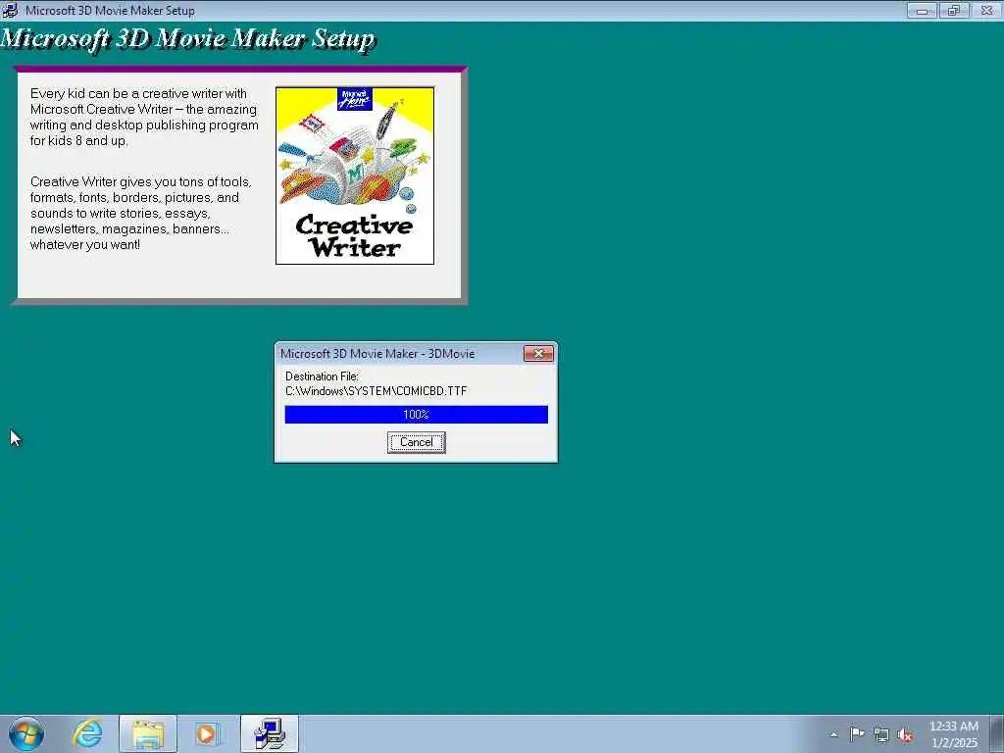Click the muted speaker volume icon
Image resolution: width=1004 pixels, height=753 pixels.
point(905,734)
